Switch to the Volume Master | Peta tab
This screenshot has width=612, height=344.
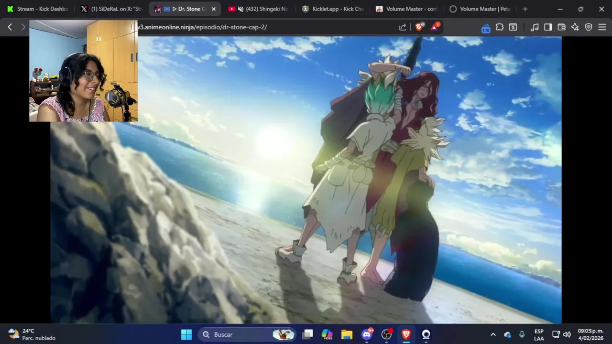tap(480, 9)
